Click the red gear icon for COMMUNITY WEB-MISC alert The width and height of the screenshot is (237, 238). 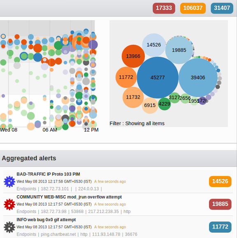coord(9,204)
